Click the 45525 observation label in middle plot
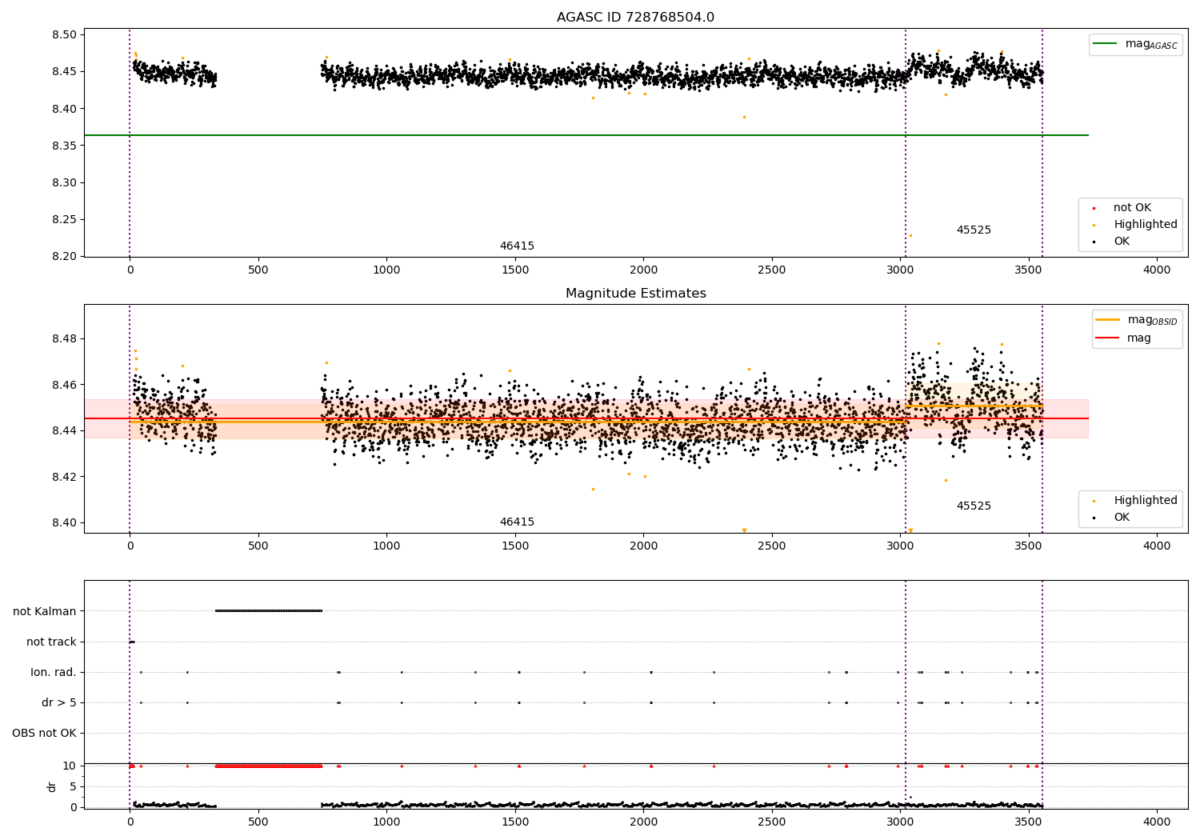1200x840 pixels. (974, 506)
